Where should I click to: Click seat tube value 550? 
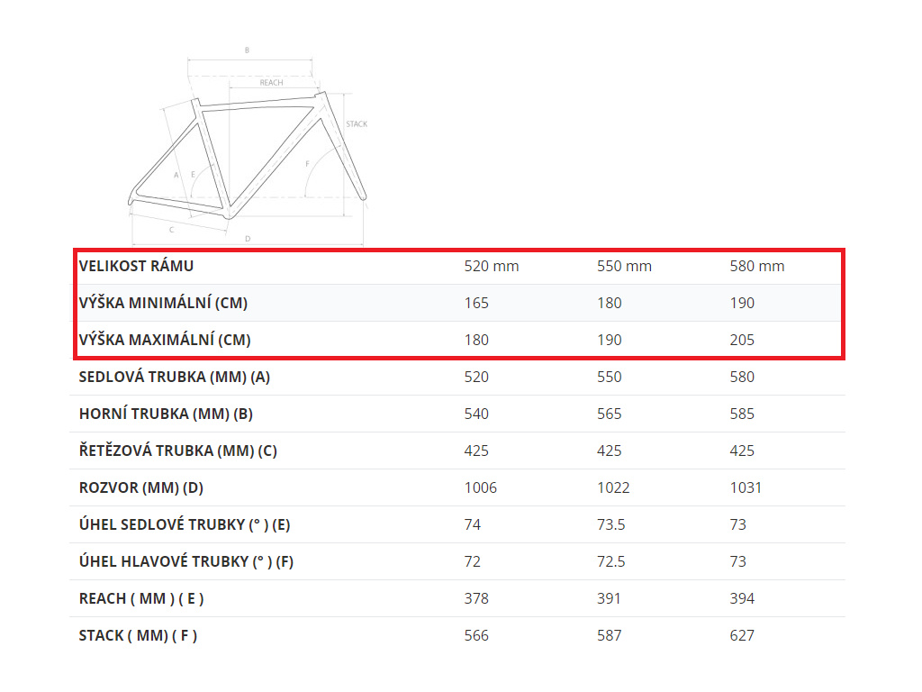(610, 378)
